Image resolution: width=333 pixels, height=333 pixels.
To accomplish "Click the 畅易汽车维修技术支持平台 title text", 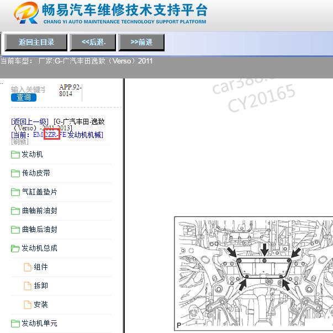I will (x=125, y=10).
